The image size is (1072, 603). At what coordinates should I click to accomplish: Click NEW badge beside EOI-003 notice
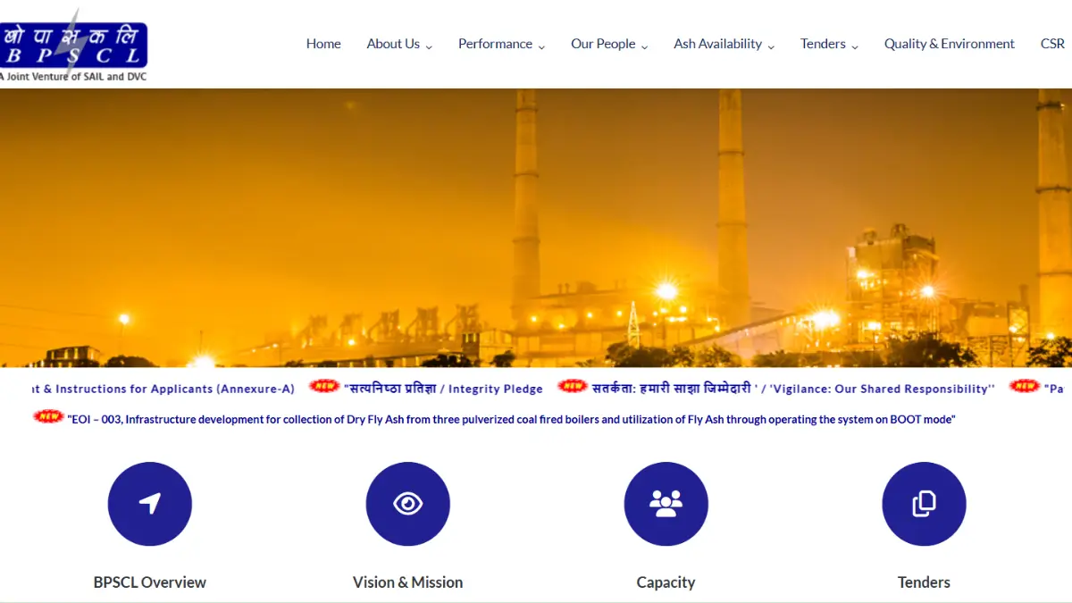click(x=48, y=416)
